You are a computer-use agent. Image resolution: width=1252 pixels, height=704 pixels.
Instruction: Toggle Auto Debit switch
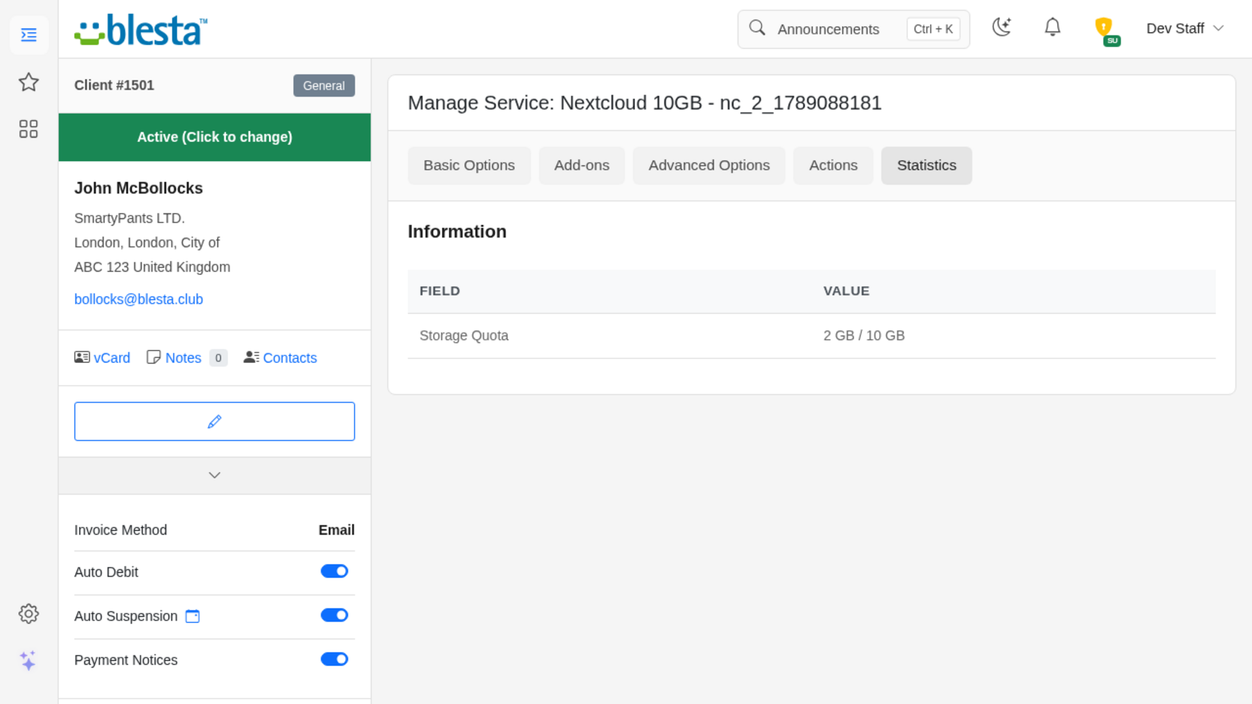(335, 571)
